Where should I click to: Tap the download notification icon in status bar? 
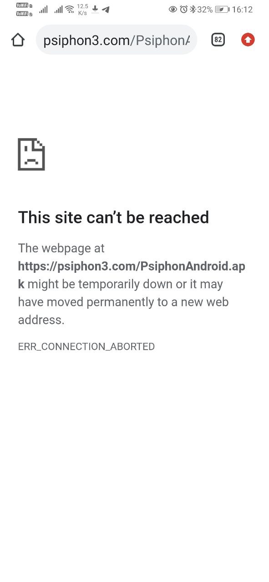(95, 9)
